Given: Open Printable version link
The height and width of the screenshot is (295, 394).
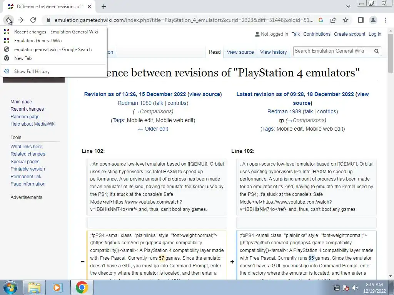Looking at the screenshot, I should 28,169.
